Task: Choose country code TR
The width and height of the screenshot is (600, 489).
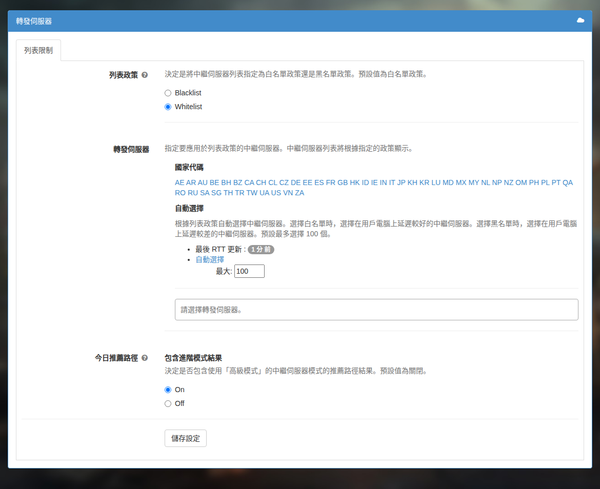Action: click(240, 193)
